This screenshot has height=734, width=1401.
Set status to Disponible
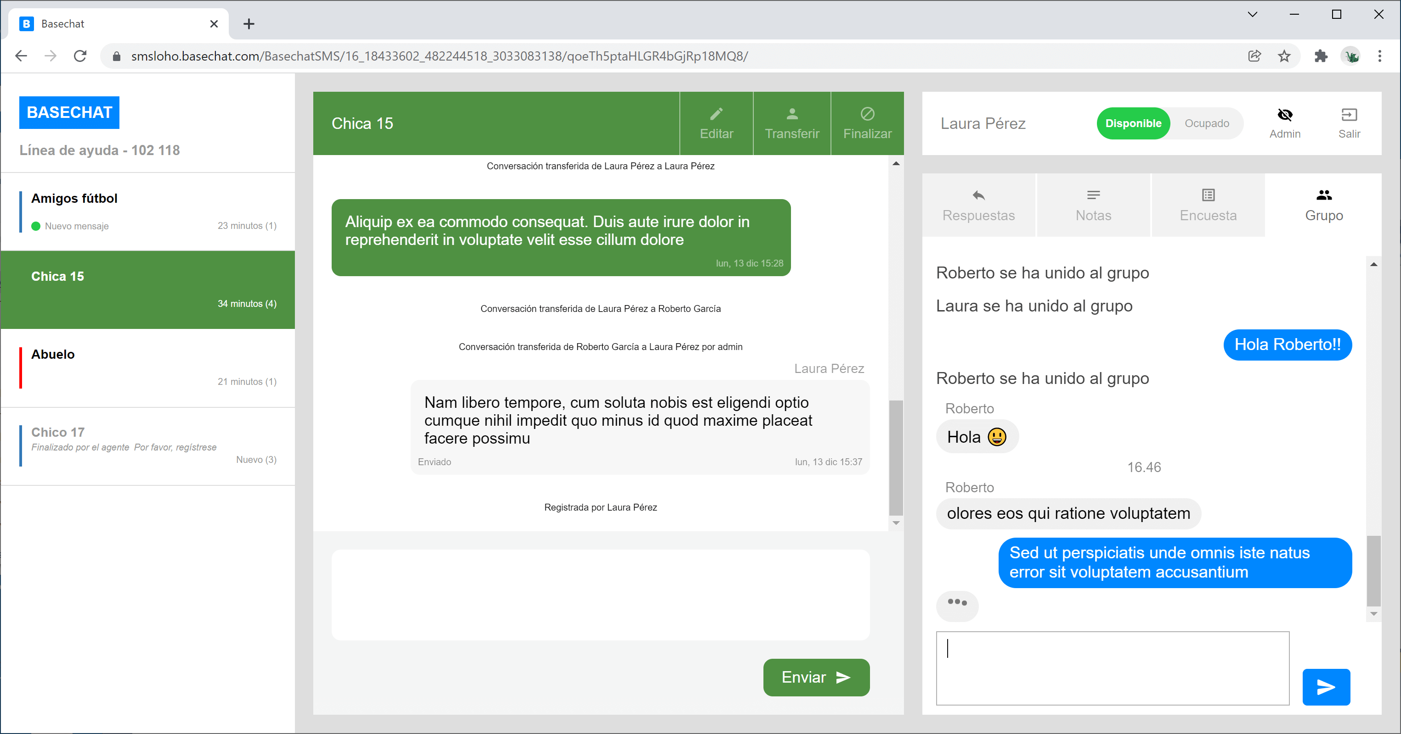click(x=1132, y=123)
